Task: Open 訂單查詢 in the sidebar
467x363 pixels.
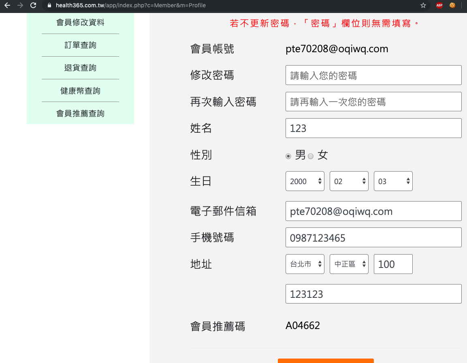Action: (x=81, y=45)
